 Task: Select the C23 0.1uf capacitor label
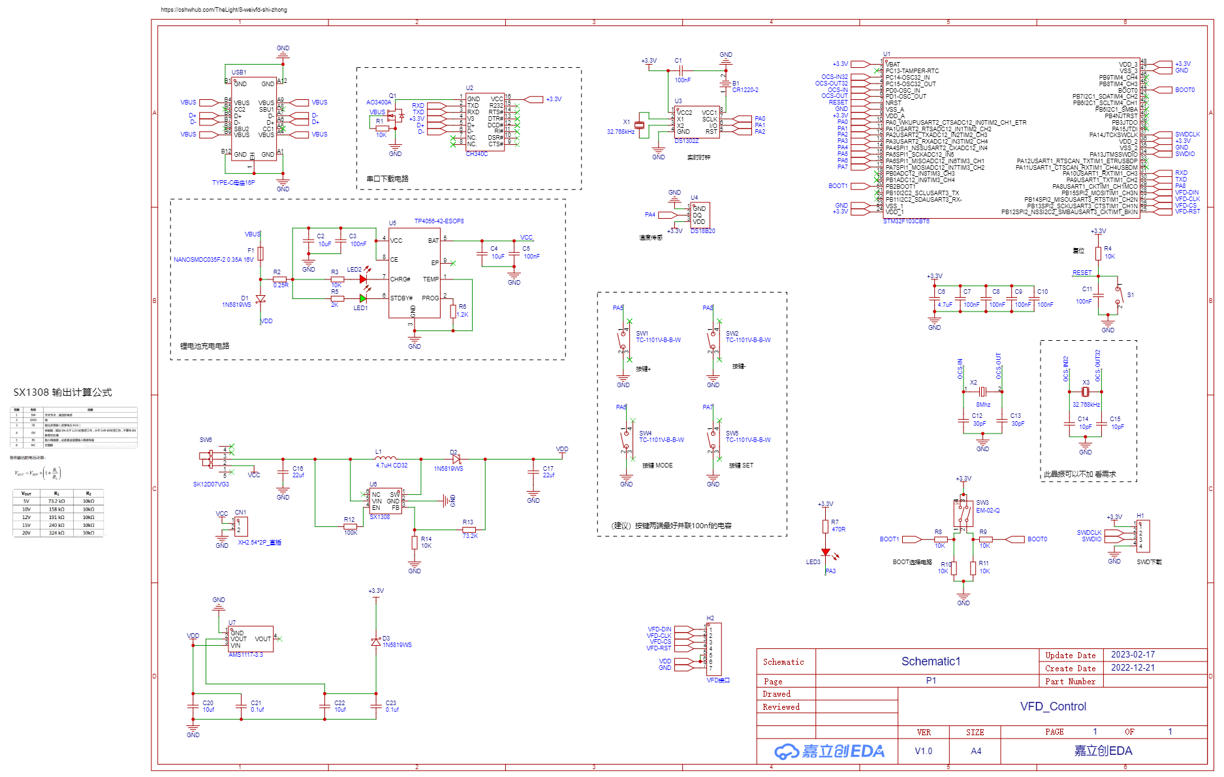pyautogui.click(x=392, y=706)
